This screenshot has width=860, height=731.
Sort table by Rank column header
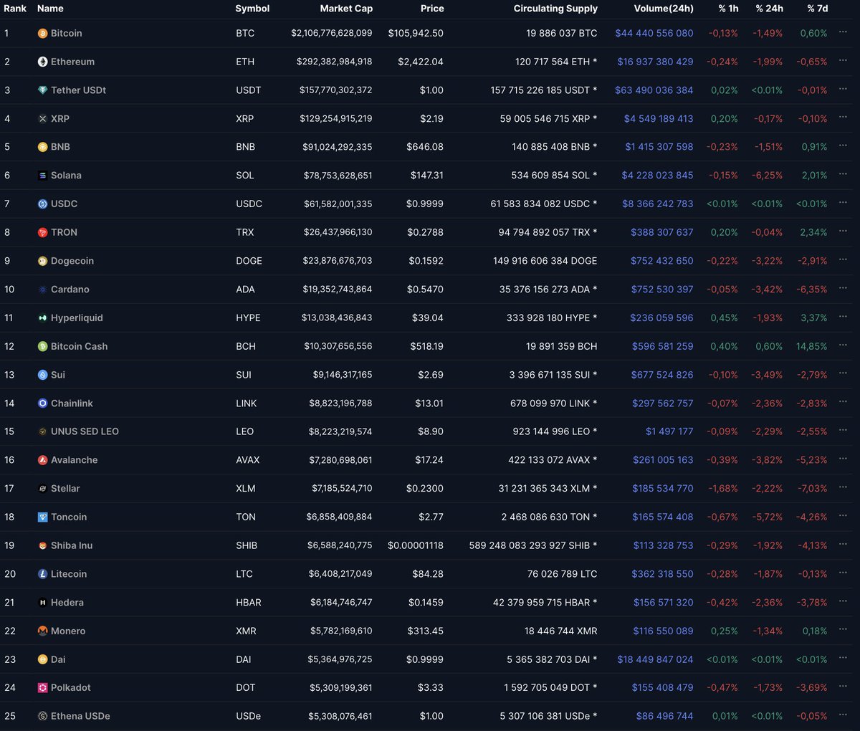tap(15, 9)
